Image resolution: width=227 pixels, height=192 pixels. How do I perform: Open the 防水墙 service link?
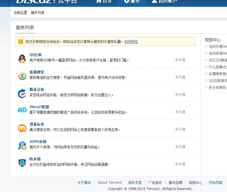35,159
